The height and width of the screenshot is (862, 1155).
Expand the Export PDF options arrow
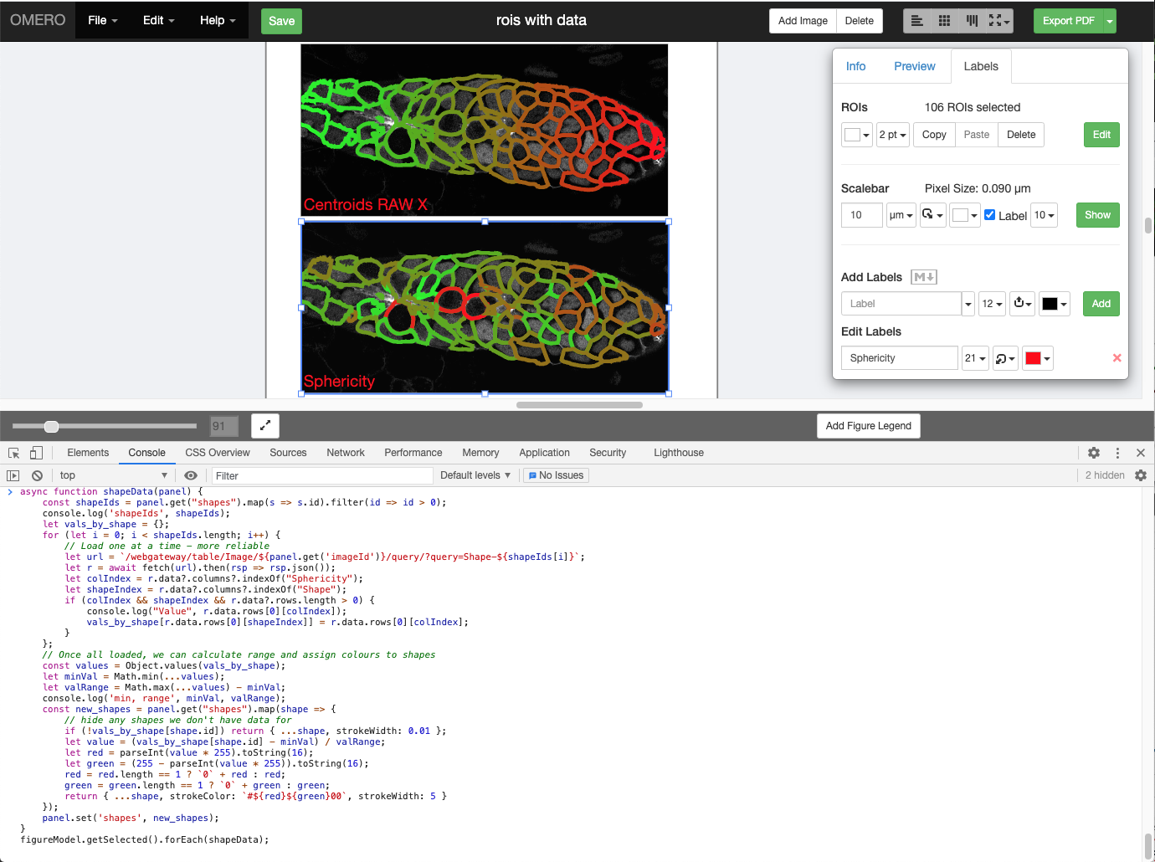(x=1110, y=21)
